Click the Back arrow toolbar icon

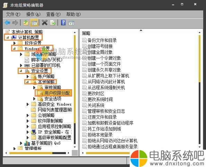(7, 23)
